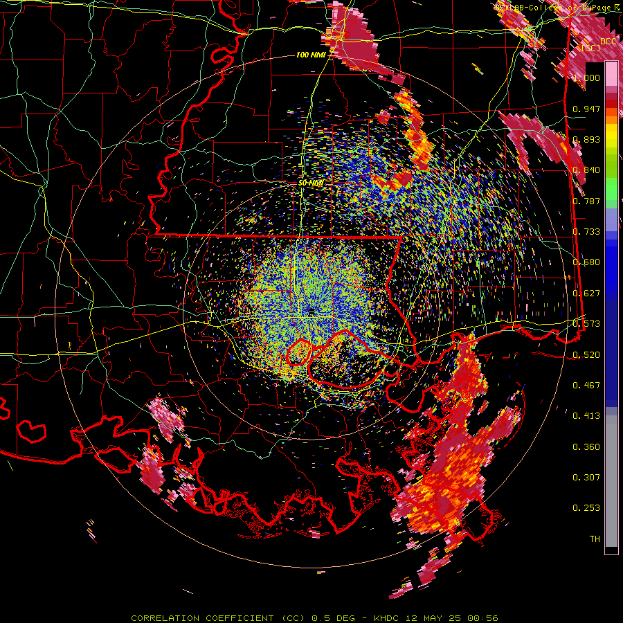Click the 0.680 scale value
This screenshot has width=623, height=623.
586,262
